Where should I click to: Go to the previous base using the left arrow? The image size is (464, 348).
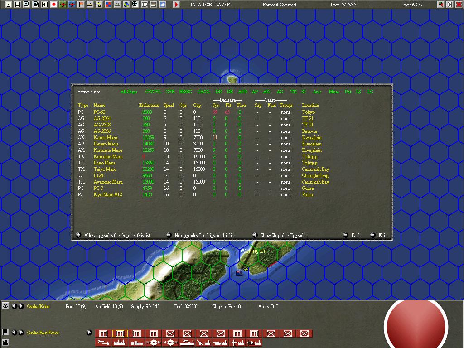15,306
